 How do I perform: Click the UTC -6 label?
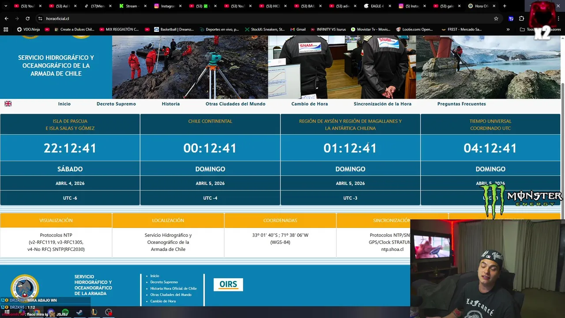(x=70, y=198)
